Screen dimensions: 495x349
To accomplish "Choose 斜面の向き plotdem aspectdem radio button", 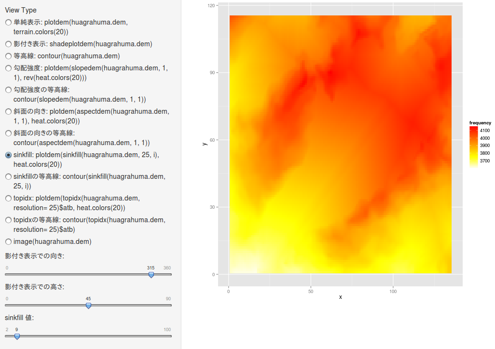I will (x=8, y=112).
